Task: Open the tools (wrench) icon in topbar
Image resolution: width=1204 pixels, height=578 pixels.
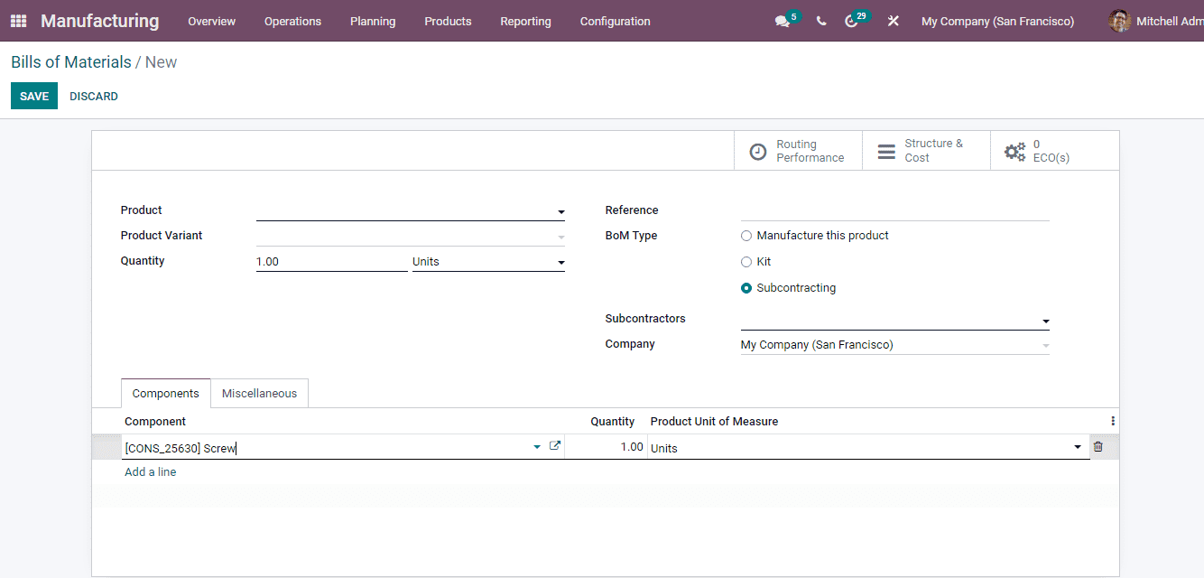Action: tap(893, 20)
